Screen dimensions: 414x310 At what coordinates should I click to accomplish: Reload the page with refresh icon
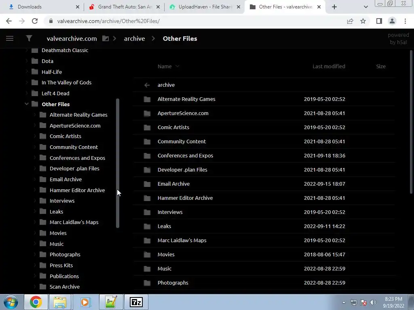point(35,21)
